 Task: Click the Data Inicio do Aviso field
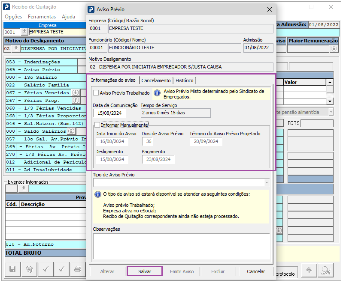(112, 141)
